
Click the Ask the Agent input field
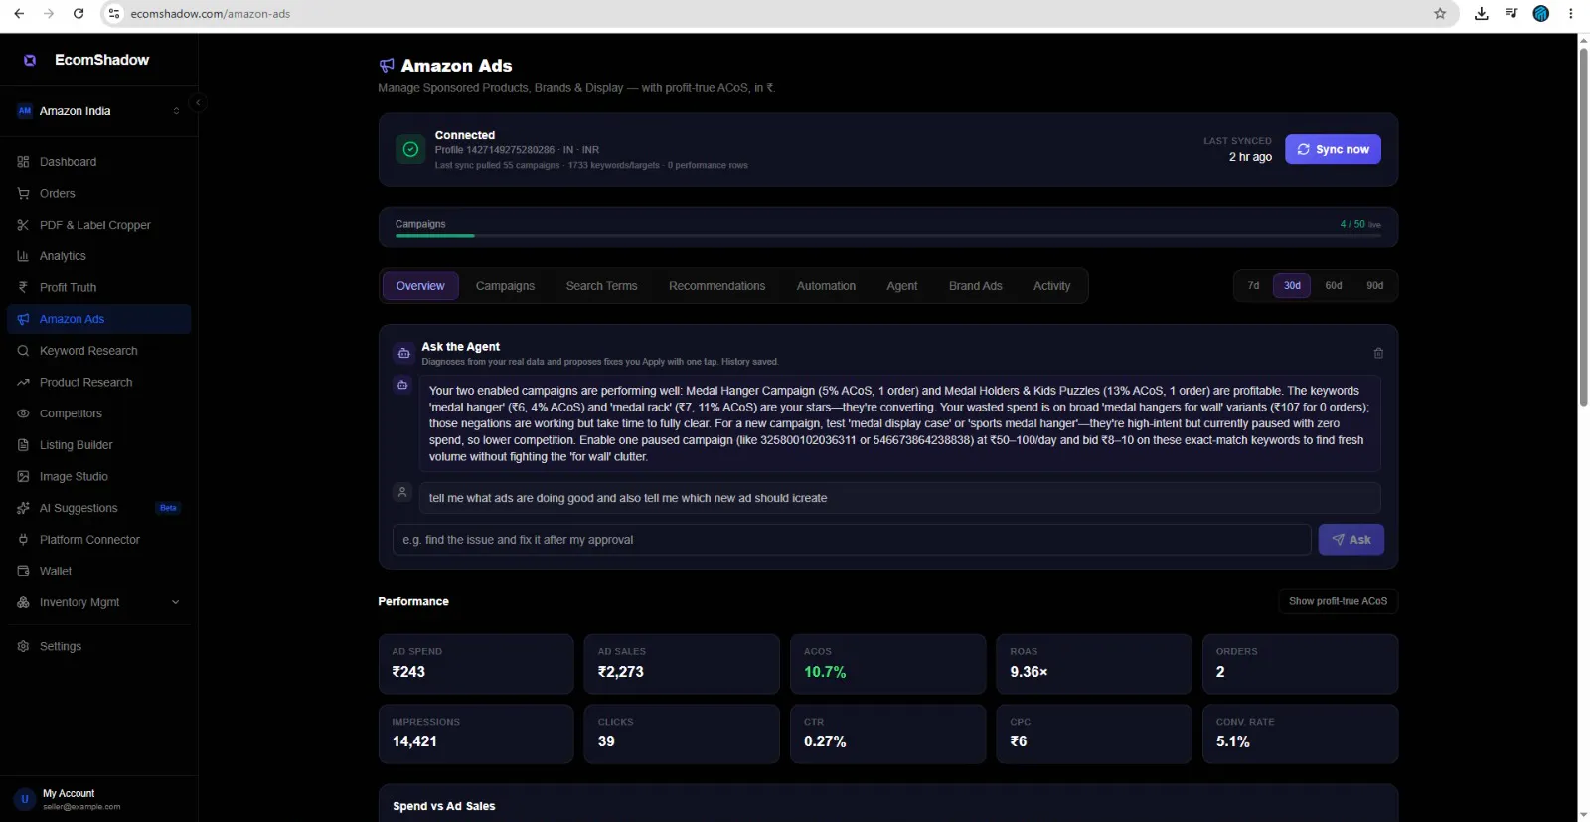click(852, 540)
